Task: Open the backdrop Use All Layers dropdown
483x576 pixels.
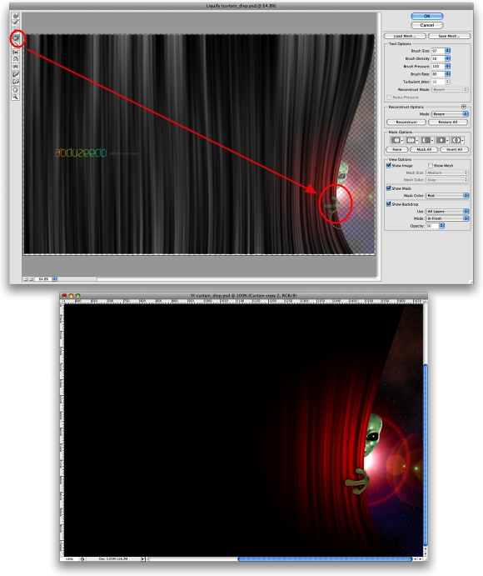Action: pyautogui.click(x=447, y=211)
